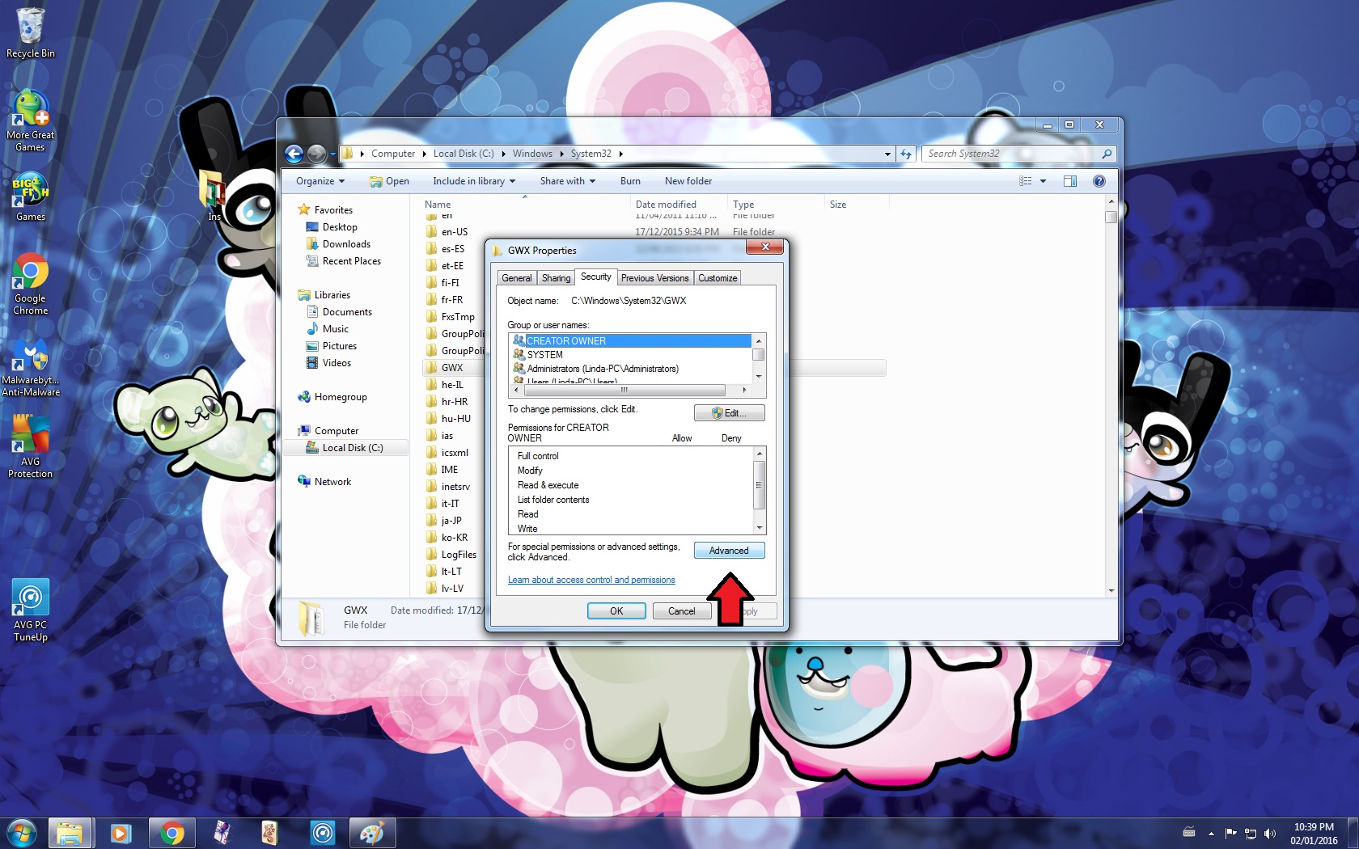The width and height of the screenshot is (1359, 849).
Task: Switch to the Customize tab
Action: click(718, 278)
